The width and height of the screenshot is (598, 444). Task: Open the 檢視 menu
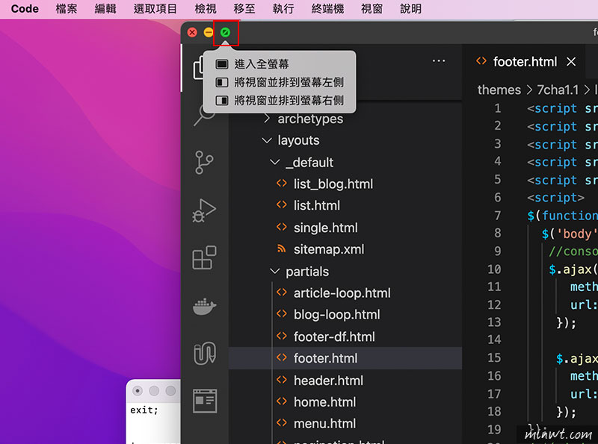coord(206,9)
